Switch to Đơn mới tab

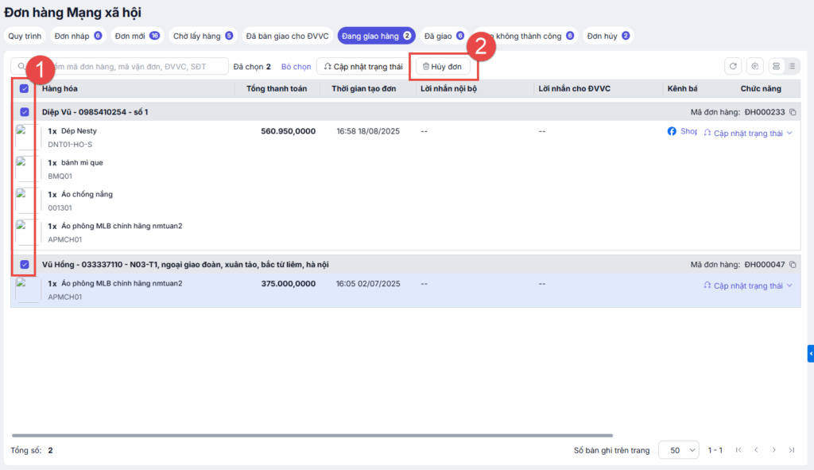137,36
